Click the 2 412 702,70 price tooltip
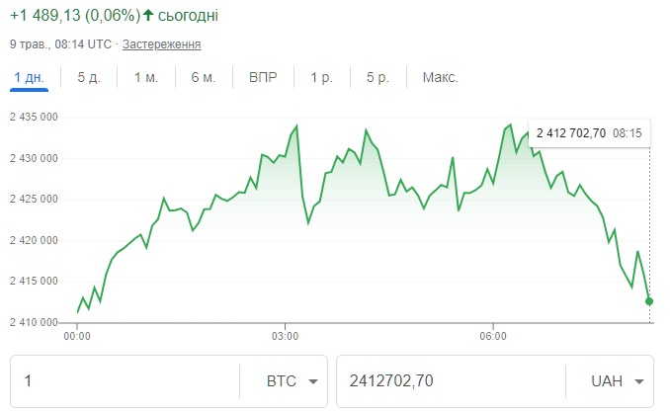The image size is (670, 413). coord(570,132)
